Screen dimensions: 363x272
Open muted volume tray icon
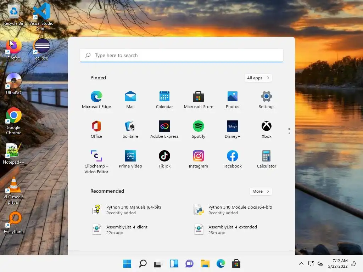320,263
